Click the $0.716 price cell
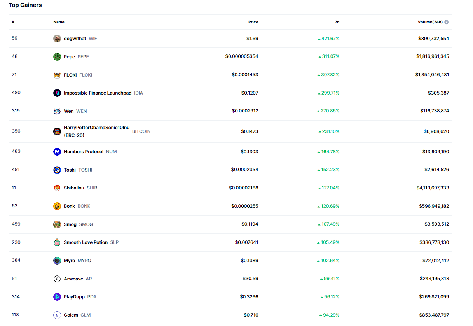This screenshot has width=473, height=326. pos(251,315)
